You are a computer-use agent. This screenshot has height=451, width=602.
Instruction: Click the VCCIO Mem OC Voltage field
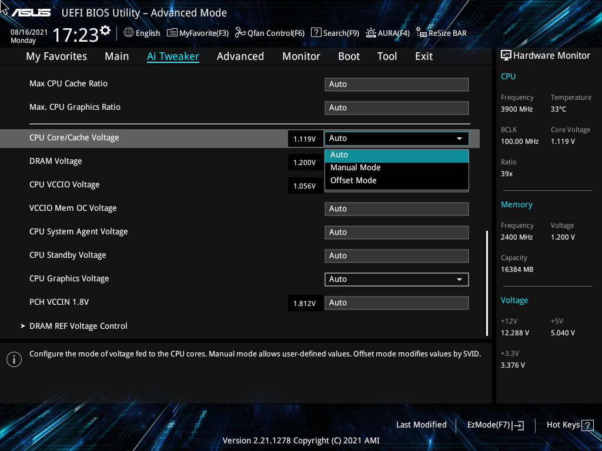397,209
